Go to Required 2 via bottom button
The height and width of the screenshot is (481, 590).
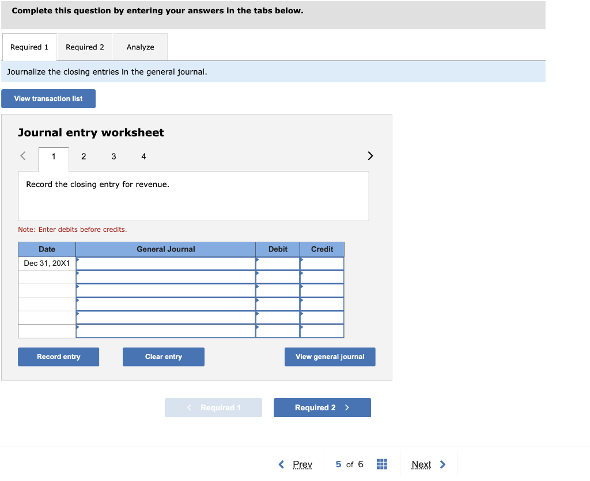(323, 407)
